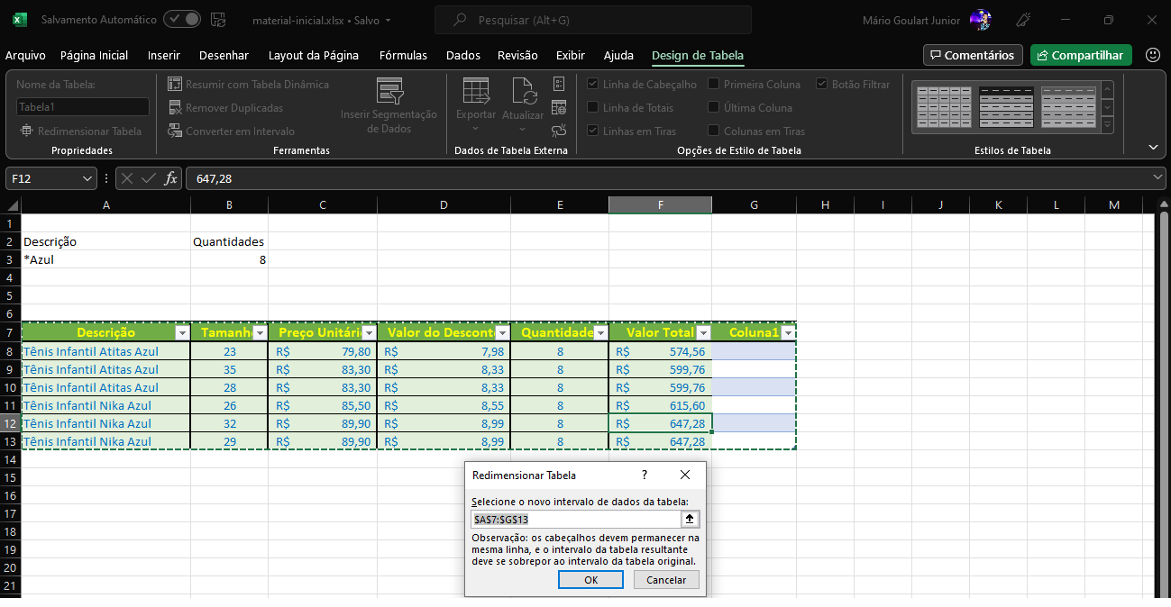This screenshot has width=1171, height=607.
Task: Toggle the Botão Filtrar checkbox
Action: [x=822, y=84]
